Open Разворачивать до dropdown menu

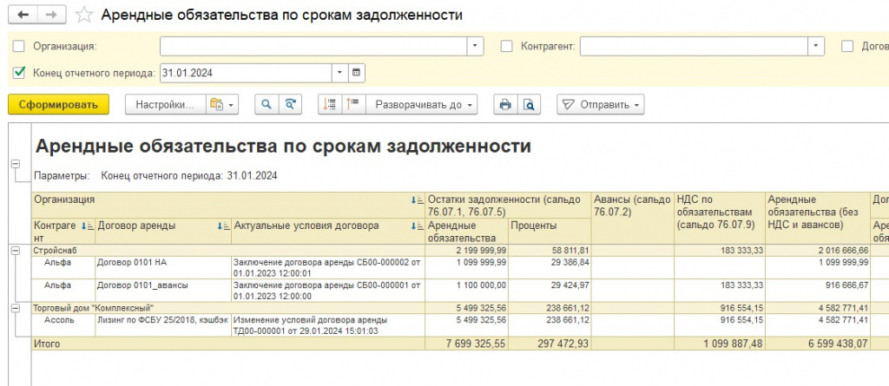pyautogui.click(x=421, y=104)
